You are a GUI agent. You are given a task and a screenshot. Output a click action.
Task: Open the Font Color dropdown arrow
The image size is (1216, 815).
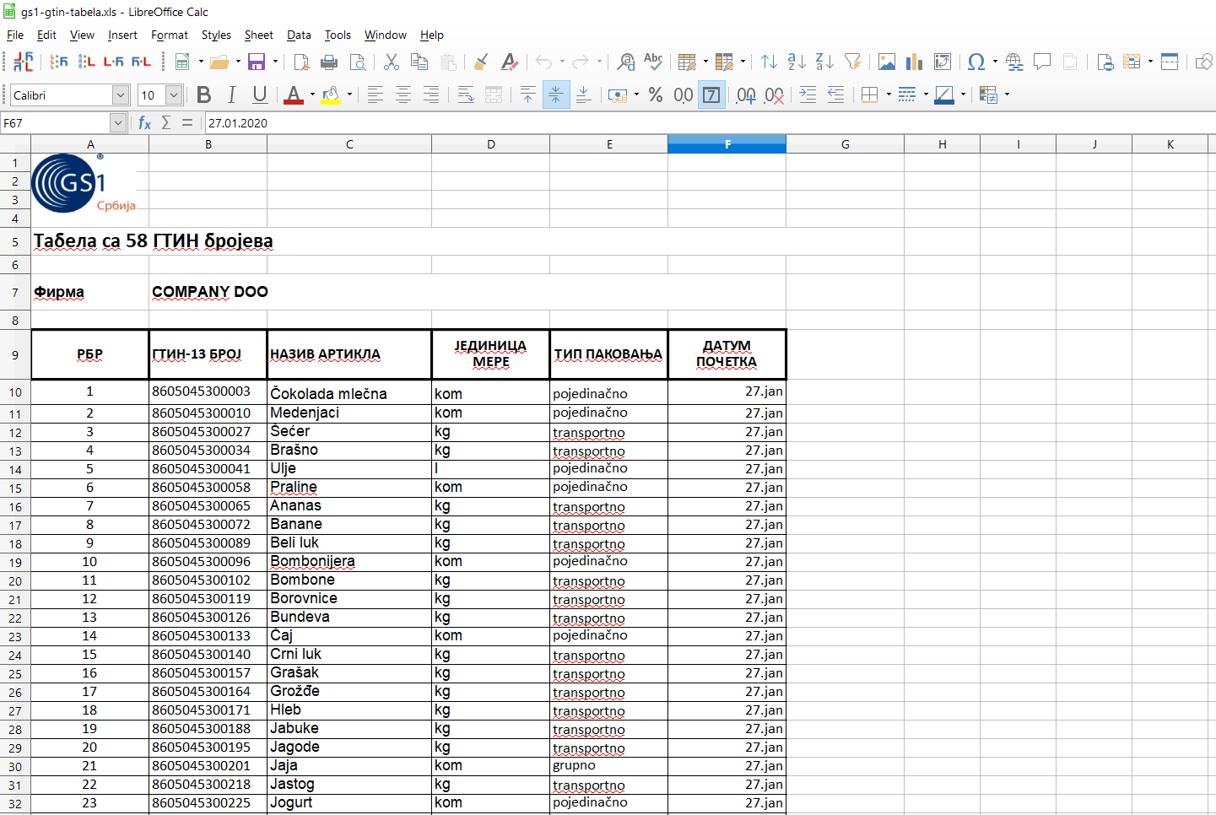pyautogui.click(x=312, y=95)
